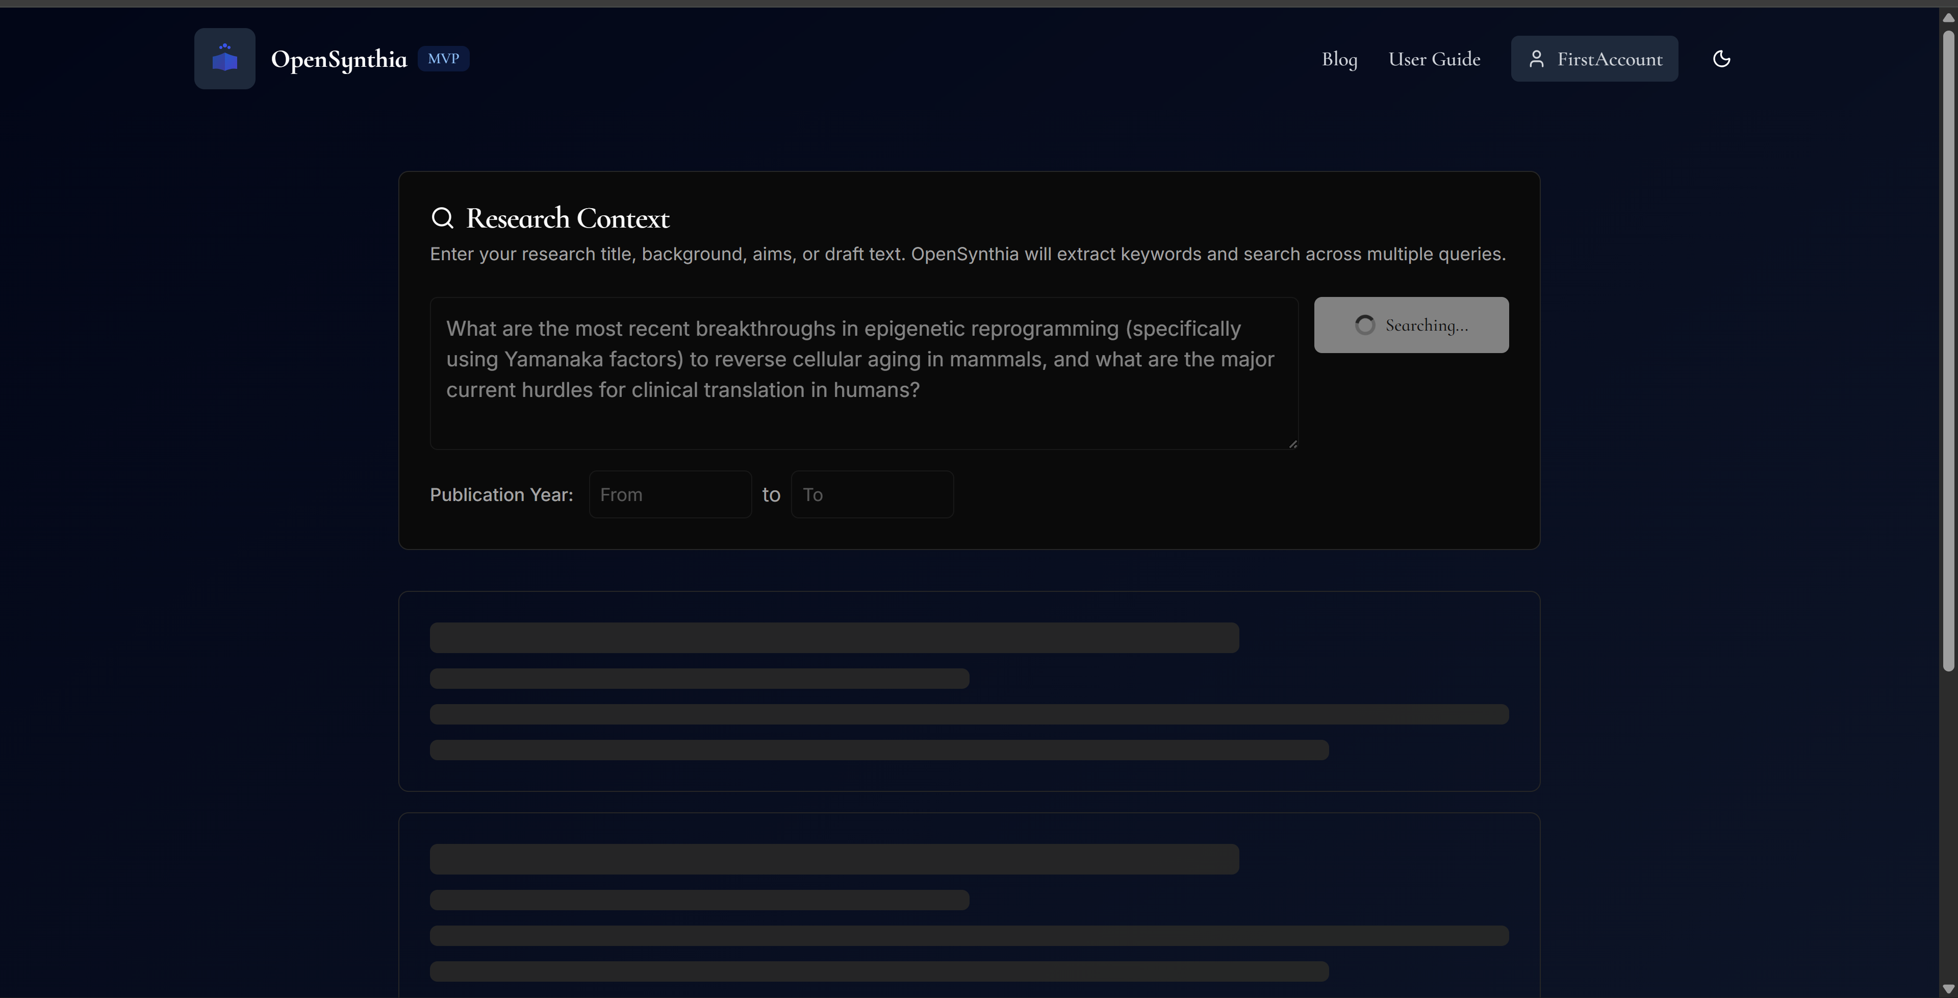Open the Publication Year From selector

point(670,494)
